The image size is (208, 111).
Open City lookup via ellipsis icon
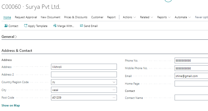tap(114, 90)
